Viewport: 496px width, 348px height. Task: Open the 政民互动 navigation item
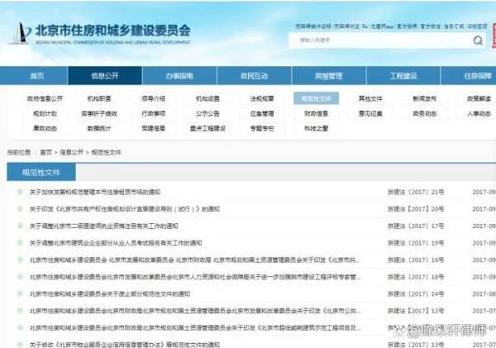pos(254,76)
